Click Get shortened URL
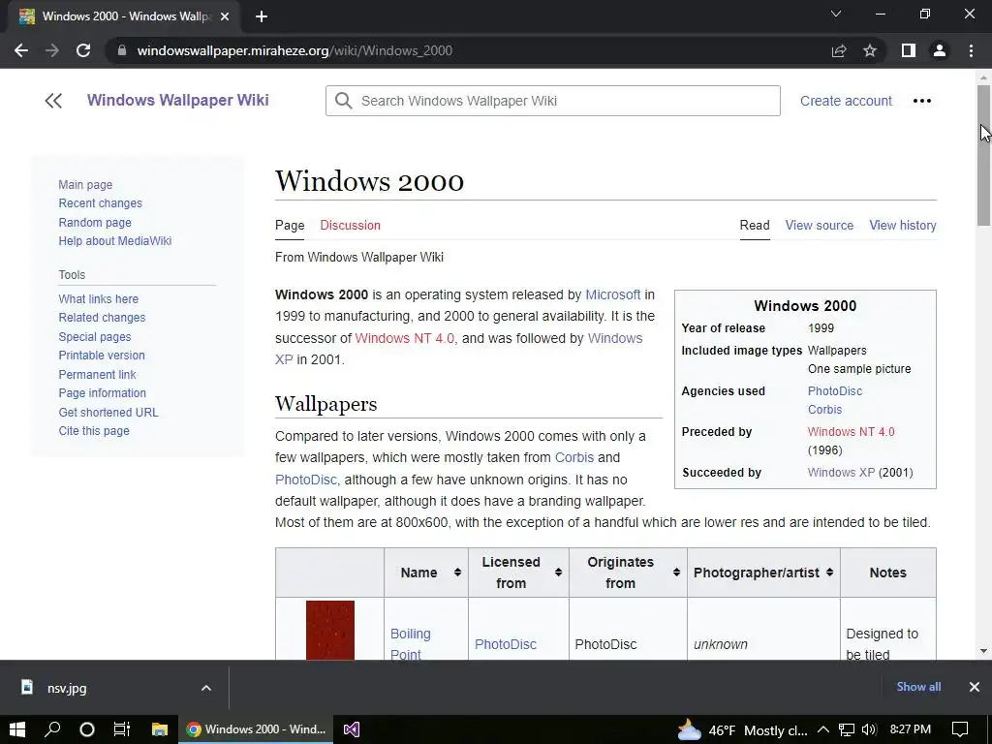This screenshot has width=992, height=744. [108, 412]
